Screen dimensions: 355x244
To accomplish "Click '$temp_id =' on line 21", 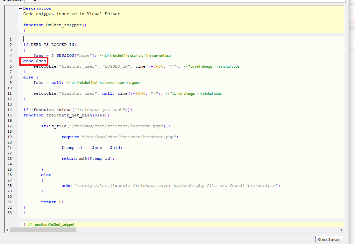I will click(74, 148).
